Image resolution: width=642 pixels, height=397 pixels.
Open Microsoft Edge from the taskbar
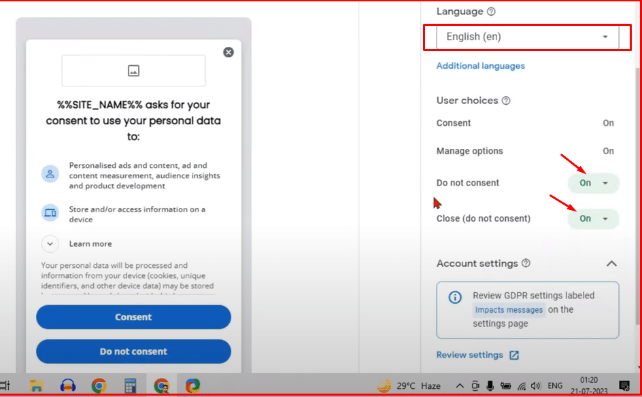193,385
